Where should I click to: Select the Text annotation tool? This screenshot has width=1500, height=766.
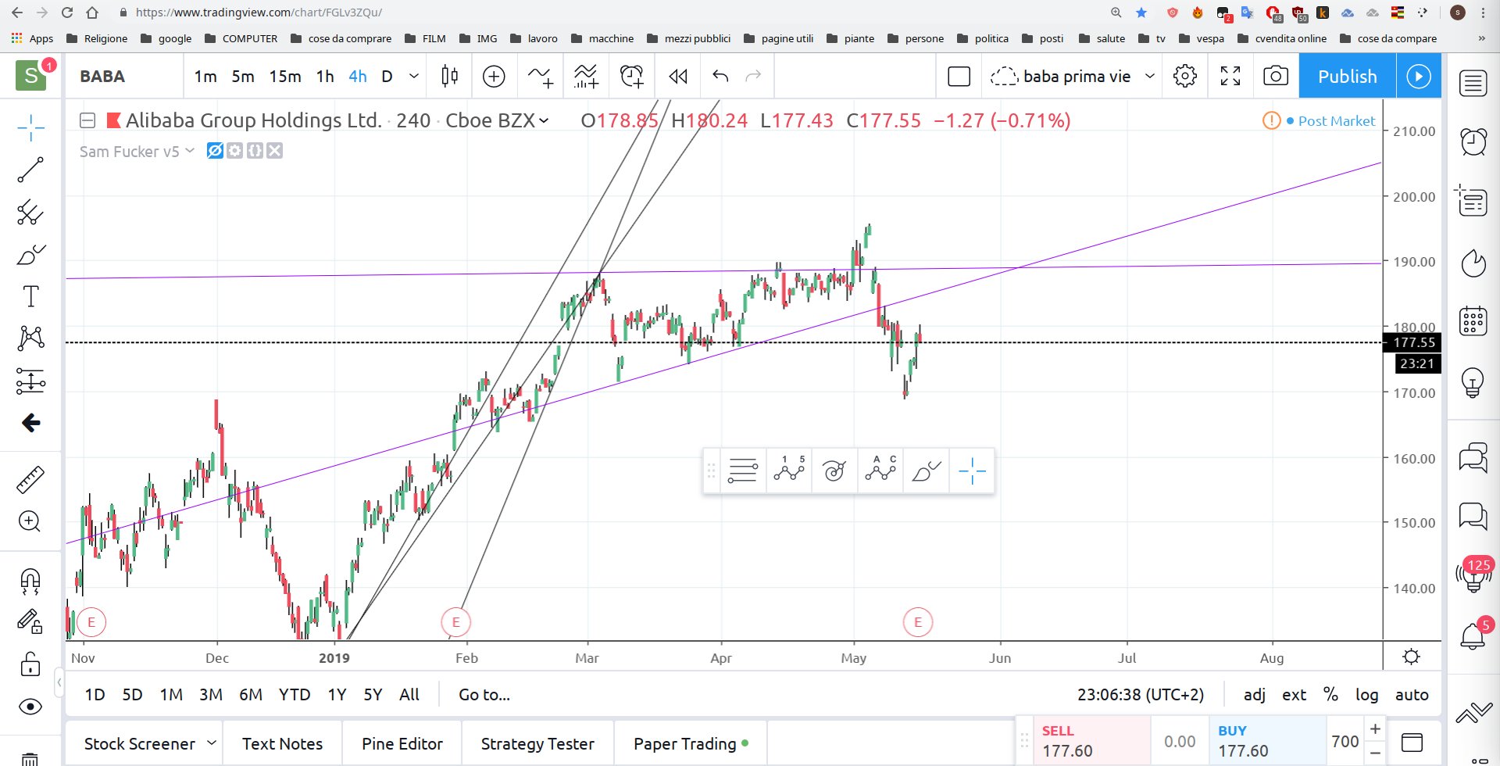tap(30, 296)
